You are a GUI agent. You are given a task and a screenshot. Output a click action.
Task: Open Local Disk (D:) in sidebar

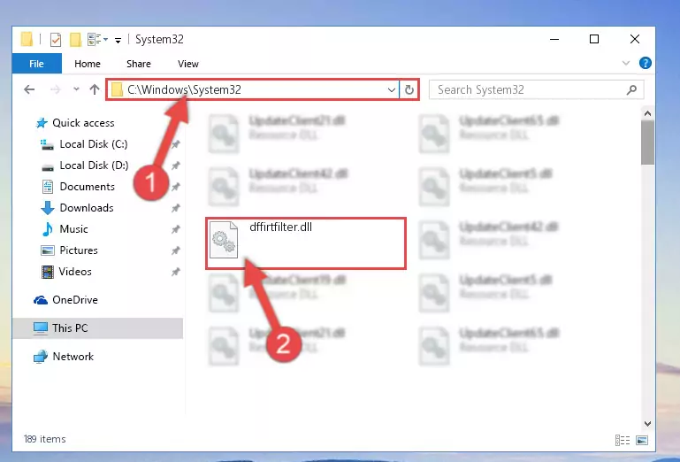click(x=94, y=166)
